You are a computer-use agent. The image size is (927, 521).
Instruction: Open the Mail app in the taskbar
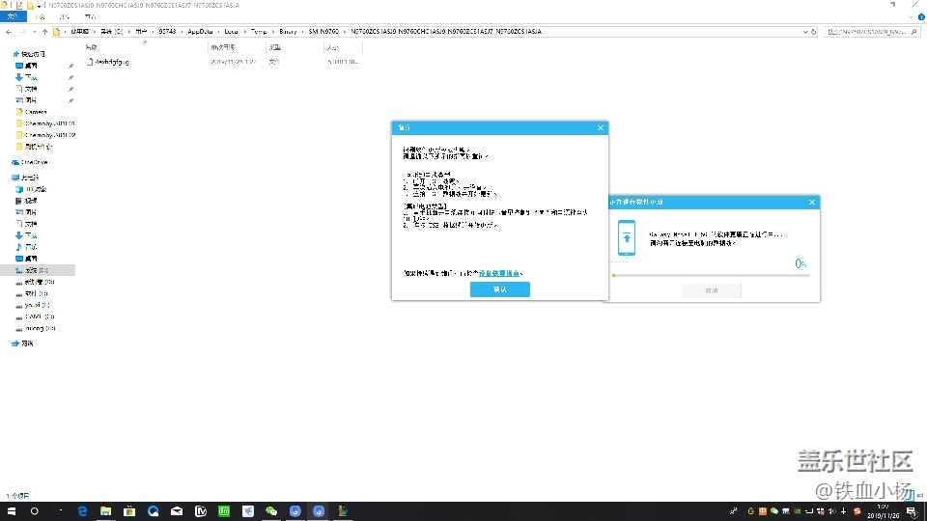(x=177, y=510)
